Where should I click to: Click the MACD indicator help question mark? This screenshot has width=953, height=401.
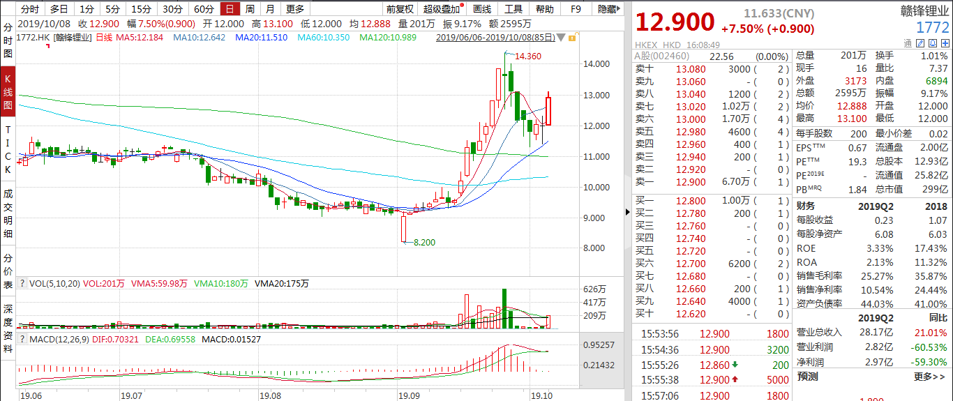tap(22, 339)
